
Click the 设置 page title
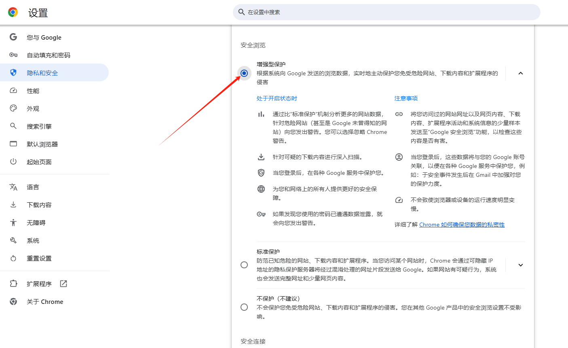38,13
